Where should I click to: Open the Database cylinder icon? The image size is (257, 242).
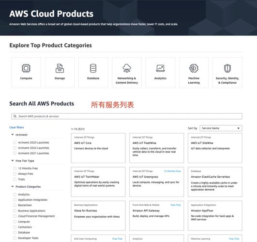[x=93, y=68]
